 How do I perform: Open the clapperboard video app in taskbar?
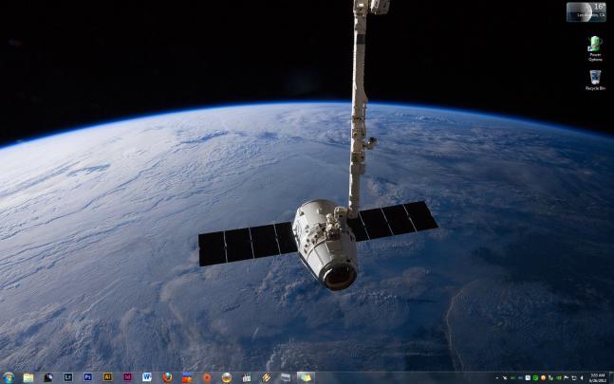pyautogui.click(x=247, y=377)
